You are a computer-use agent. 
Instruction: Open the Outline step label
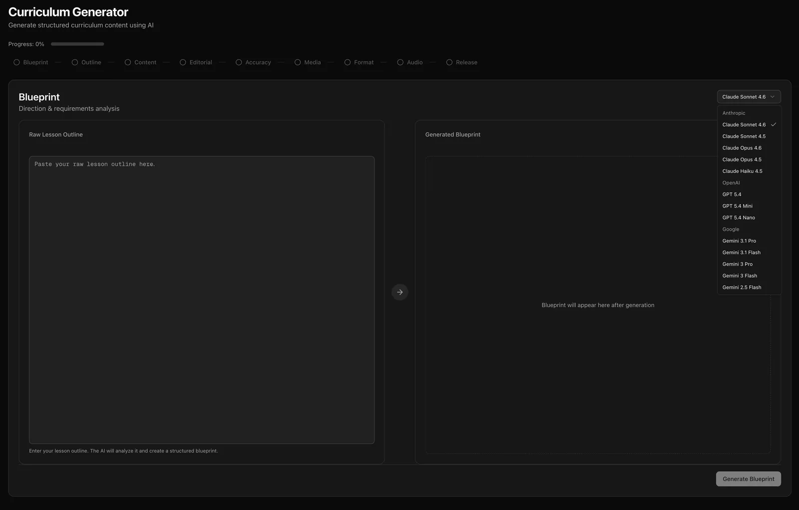(x=91, y=62)
